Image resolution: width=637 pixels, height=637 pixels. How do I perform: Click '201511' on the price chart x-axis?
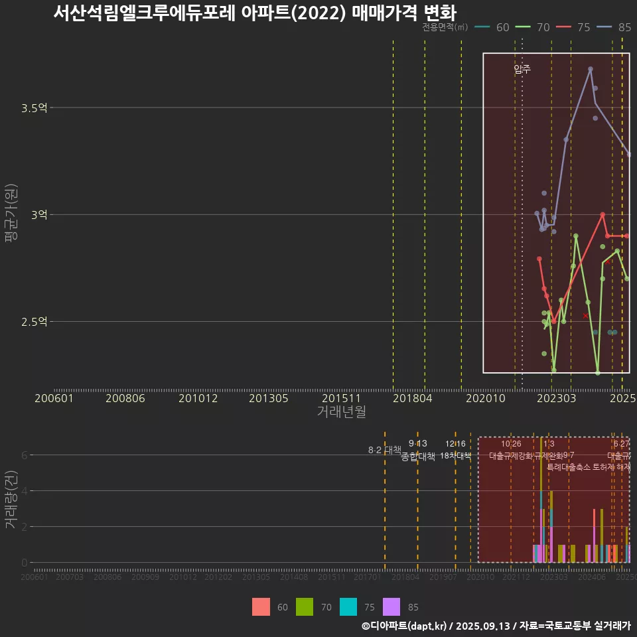341,398
